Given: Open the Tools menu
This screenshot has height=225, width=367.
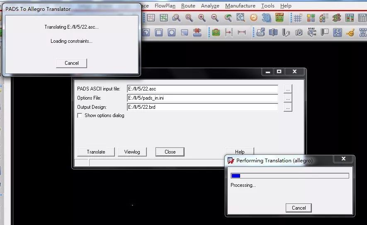Looking at the screenshot, I should (267, 6).
